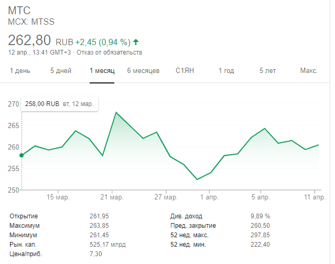Image resolution: width=335 pixels, height=264 pixels.
Task: Click the 'Рын. кап.' label
Action: coord(23,245)
